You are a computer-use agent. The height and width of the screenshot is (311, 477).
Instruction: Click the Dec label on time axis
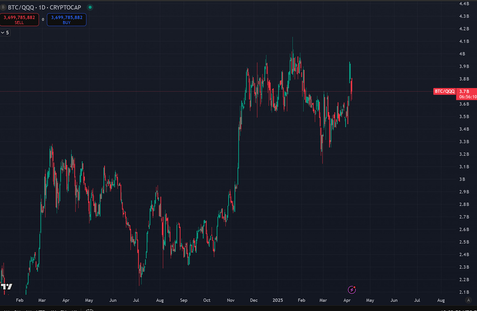254,300
